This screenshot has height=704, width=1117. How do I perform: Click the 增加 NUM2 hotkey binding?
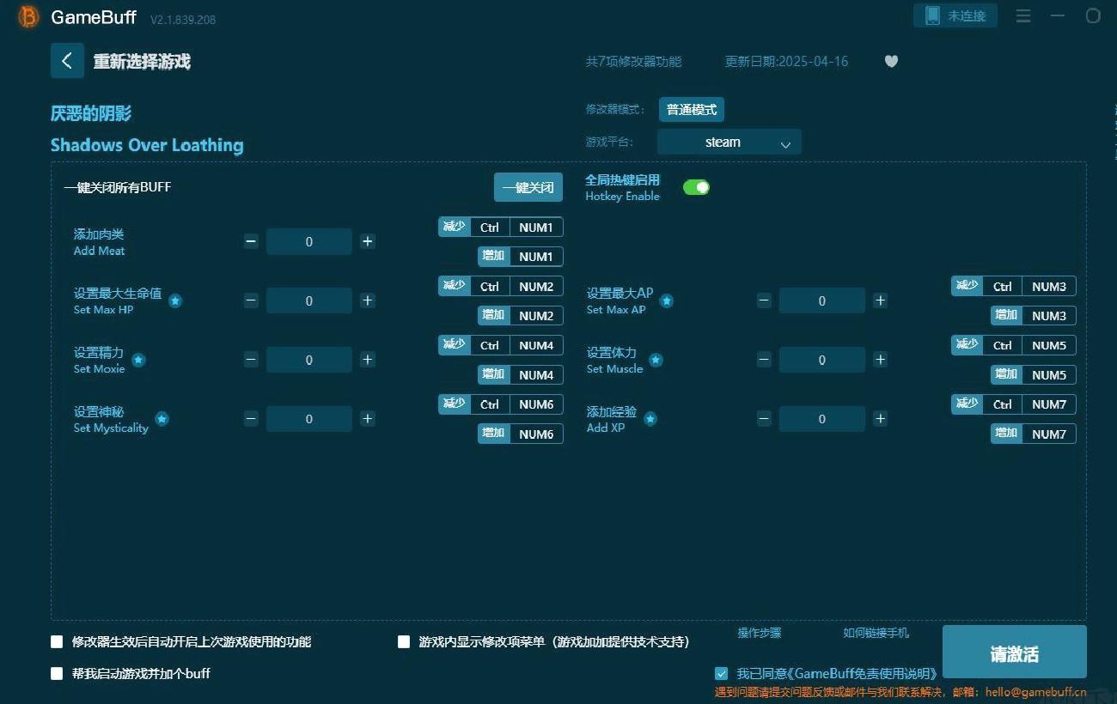click(521, 316)
